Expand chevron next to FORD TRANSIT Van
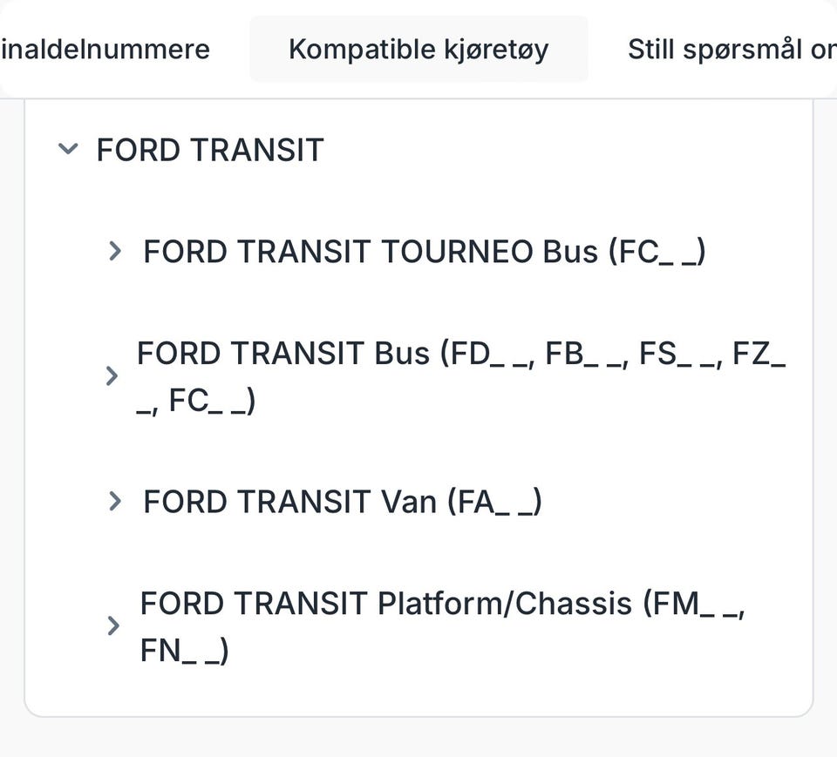Viewport: 837px width, 757px height. tap(114, 501)
